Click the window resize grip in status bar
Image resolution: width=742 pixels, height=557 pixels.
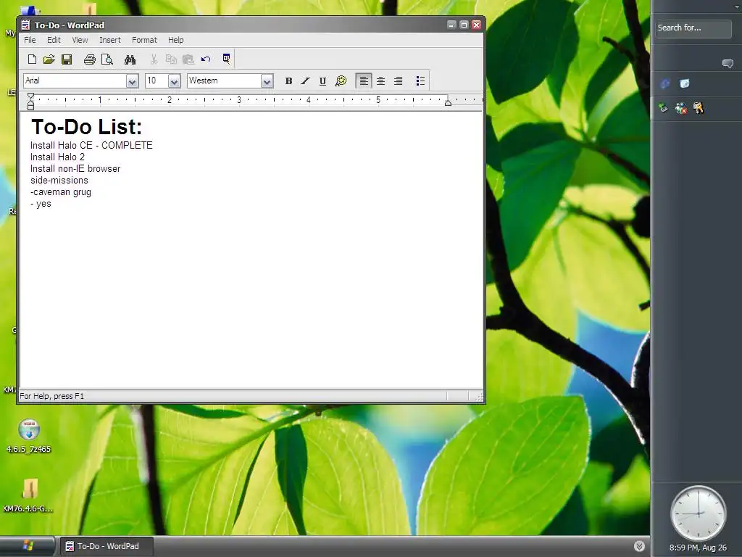pyautogui.click(x=478, y=397)
